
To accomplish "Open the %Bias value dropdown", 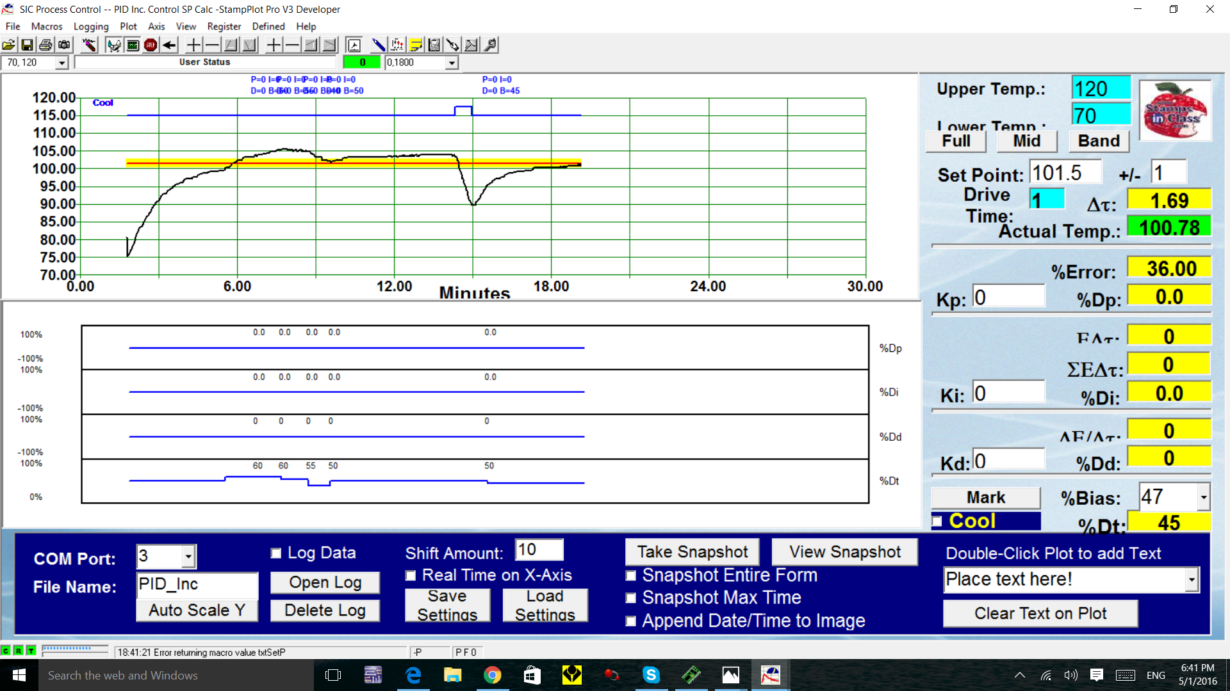I will [1203, 497].
